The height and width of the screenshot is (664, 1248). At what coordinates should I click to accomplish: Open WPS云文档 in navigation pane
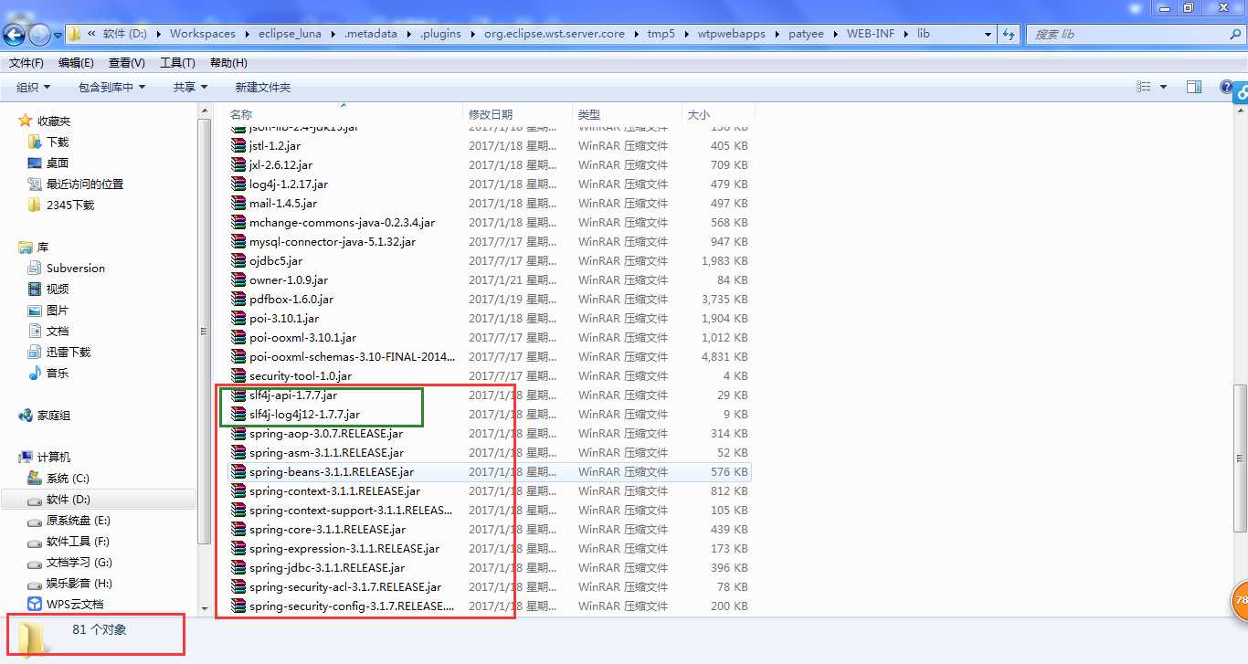[75, 604]
